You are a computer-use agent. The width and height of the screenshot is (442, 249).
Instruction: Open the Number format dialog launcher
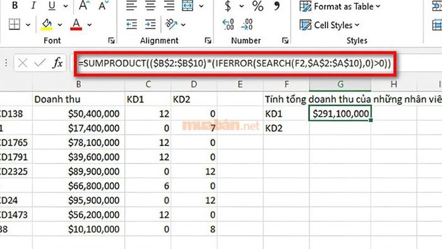285,41
